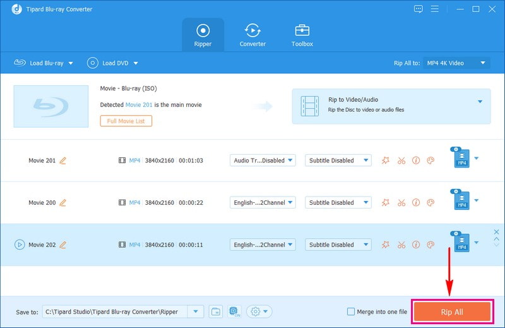Play the Movie 202 preview
This screenshot has height=328, width=505.
coord(20,245)
